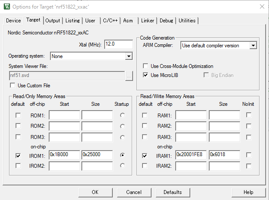Enable Use Cross-Module Optimization
269x200 pixels.
(x=145, y=66)
